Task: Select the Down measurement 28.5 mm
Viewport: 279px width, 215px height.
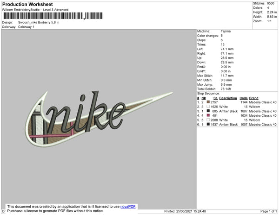Action: [x=227, y=62]
